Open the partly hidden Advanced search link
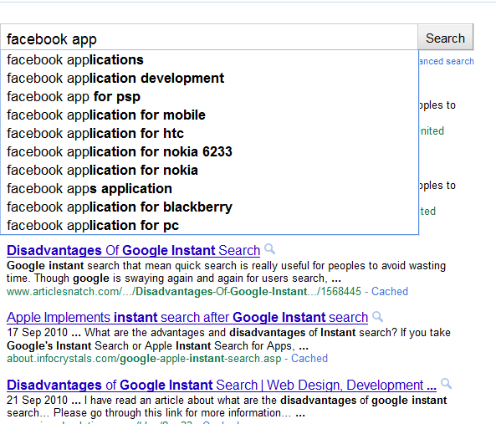The width and height of the screenshot is (496, 424). (447, 61)
